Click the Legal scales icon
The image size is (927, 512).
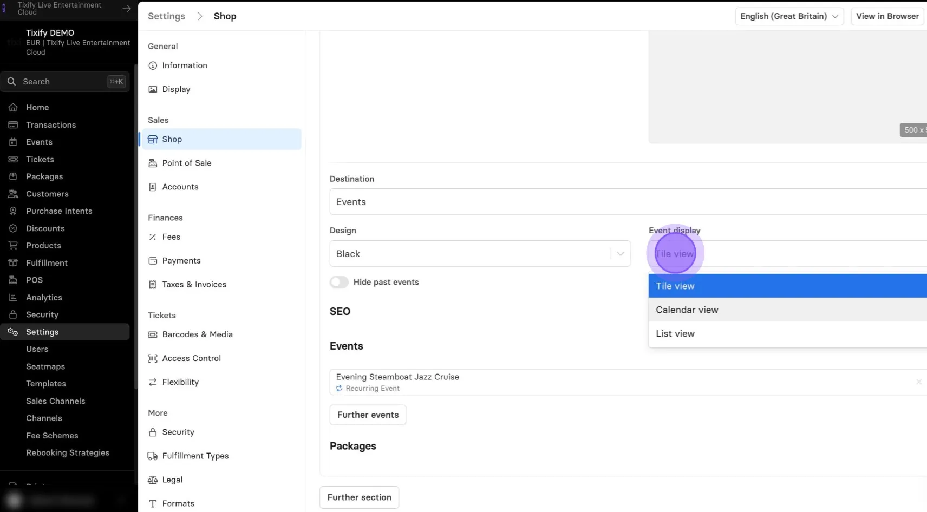pos(153,480)
